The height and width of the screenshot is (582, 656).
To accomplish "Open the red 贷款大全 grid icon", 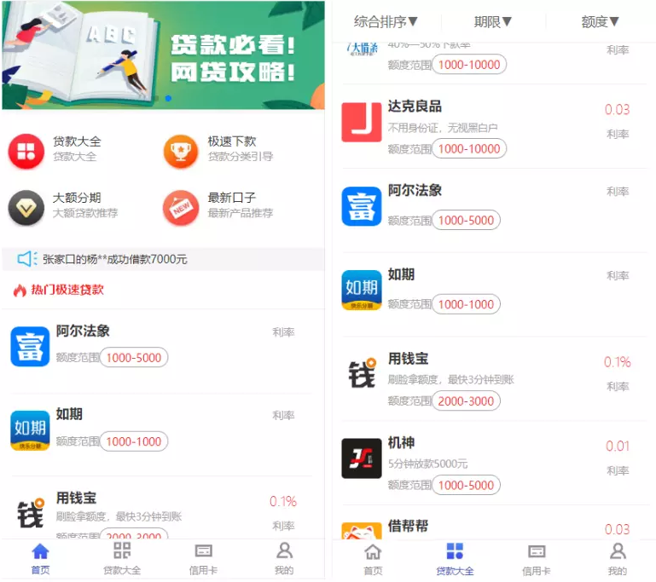I will pos(26,151).
